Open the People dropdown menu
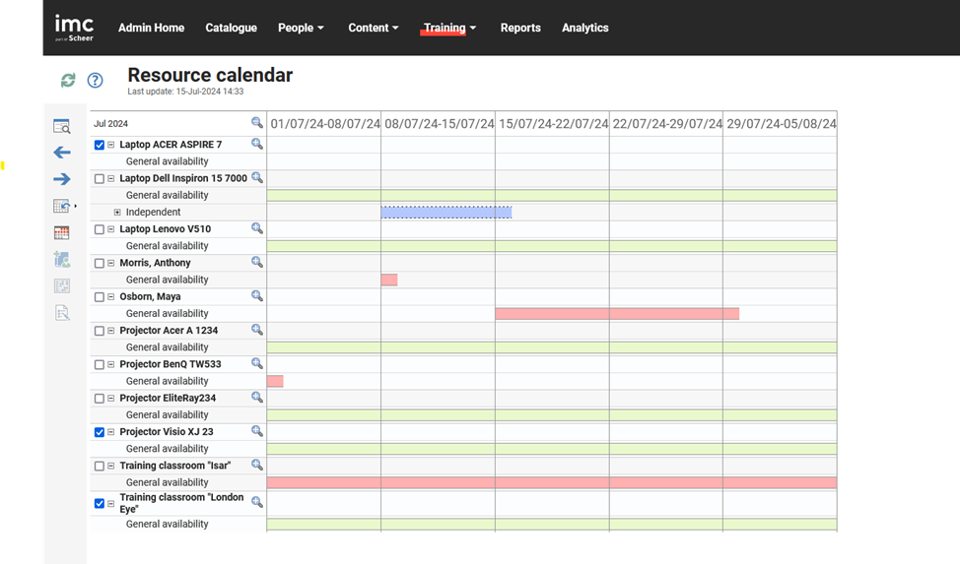960x564 pixels. [x=301, y=28]
